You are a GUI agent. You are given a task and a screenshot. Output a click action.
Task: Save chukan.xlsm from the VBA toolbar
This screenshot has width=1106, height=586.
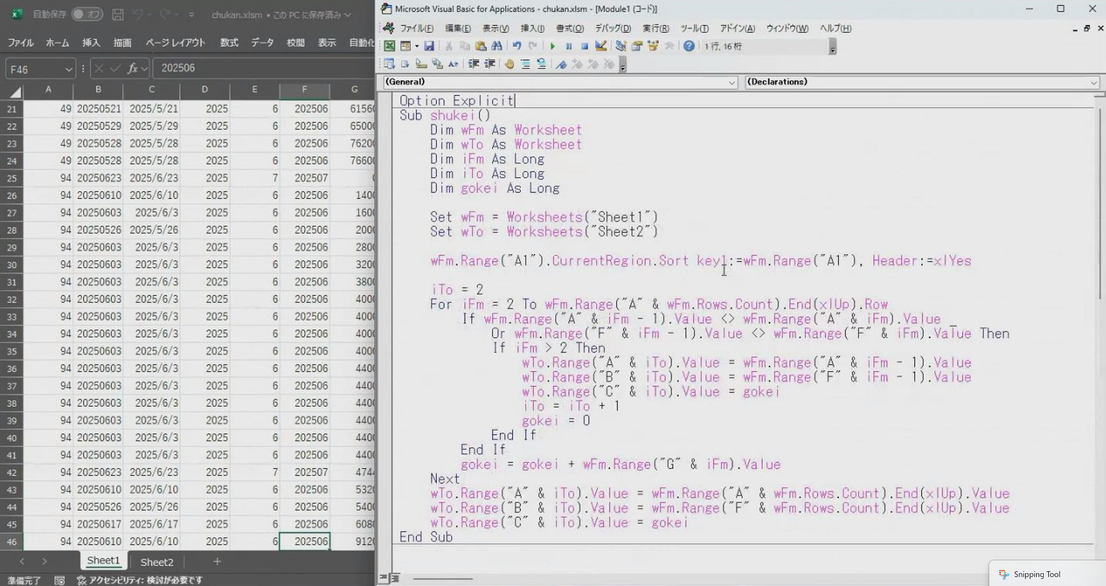click(x=429, y=46)
